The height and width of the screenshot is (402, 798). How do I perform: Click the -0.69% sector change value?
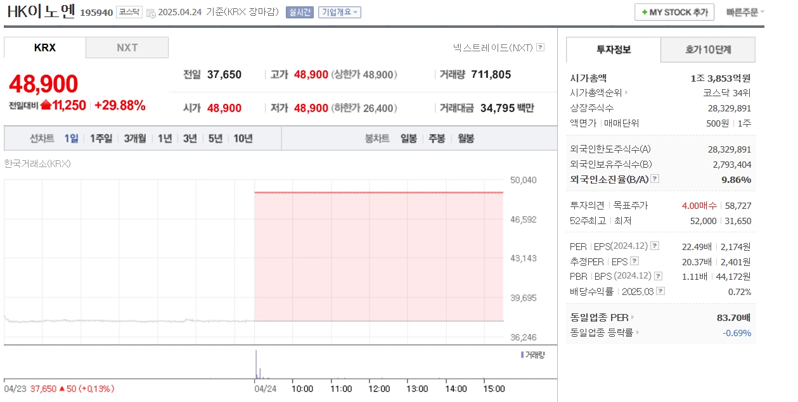737,332
